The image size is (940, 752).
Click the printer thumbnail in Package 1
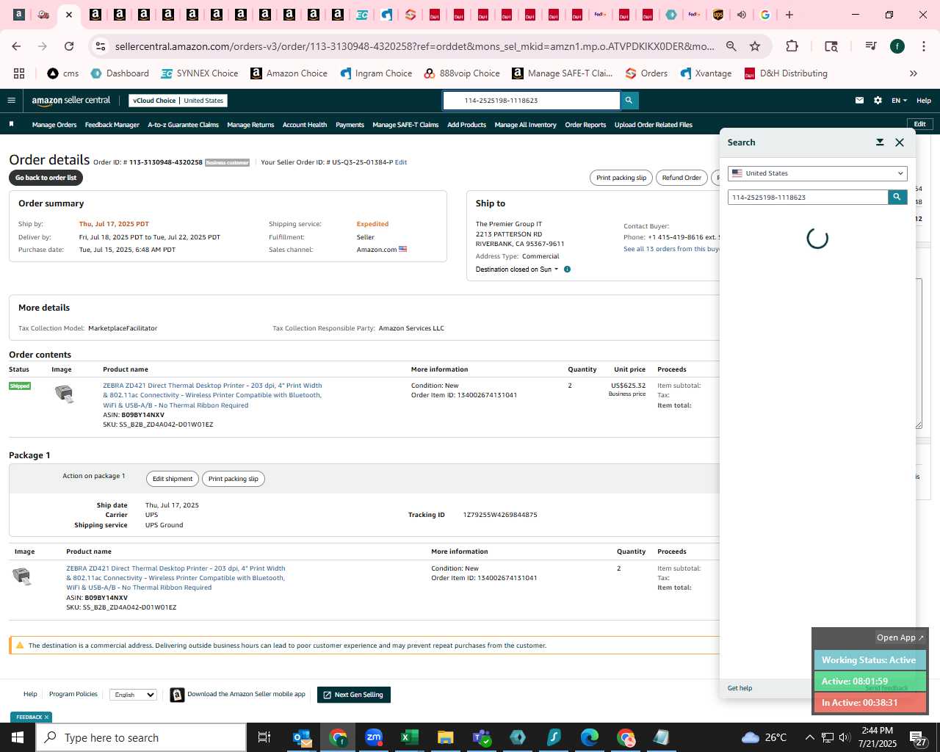22,576
